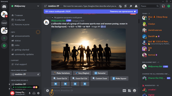Viewport: 172px width, 96px height.
Task: Expand the Midjourney server dropdown menu
Action: (38, 6)
